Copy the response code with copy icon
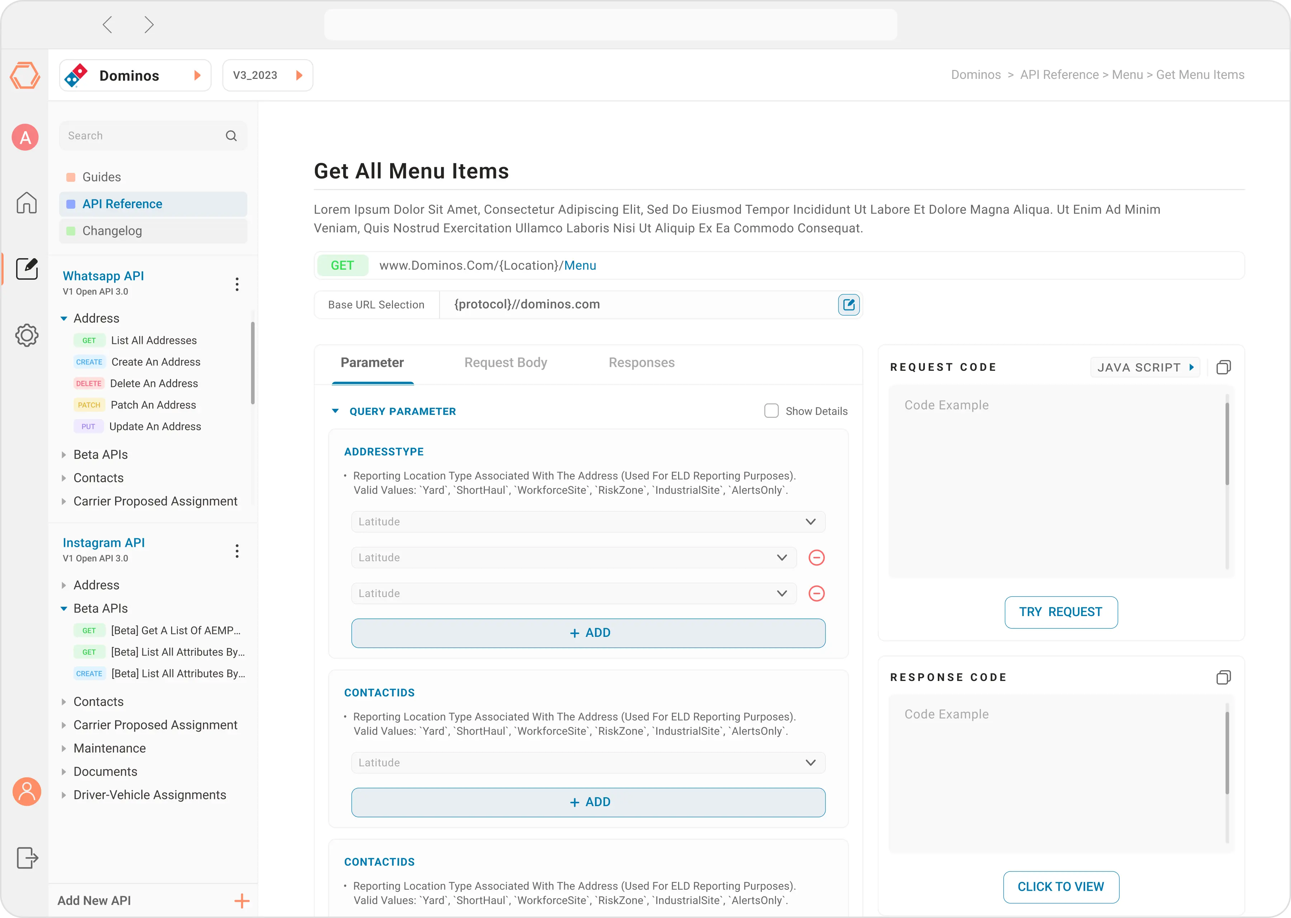The width and height of the screenshot is (1291, 918). (1223, 677)
